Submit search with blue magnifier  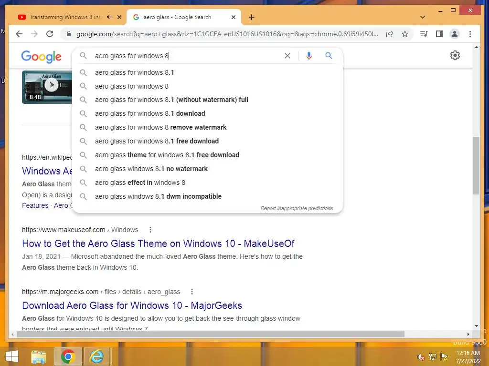[x=329, y=56]
